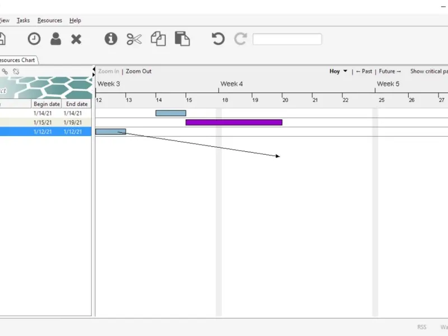This screenshot has height=336, width=448.
Task: Click the purple task bar in Gantt
Action: click(x=234, y=122)
